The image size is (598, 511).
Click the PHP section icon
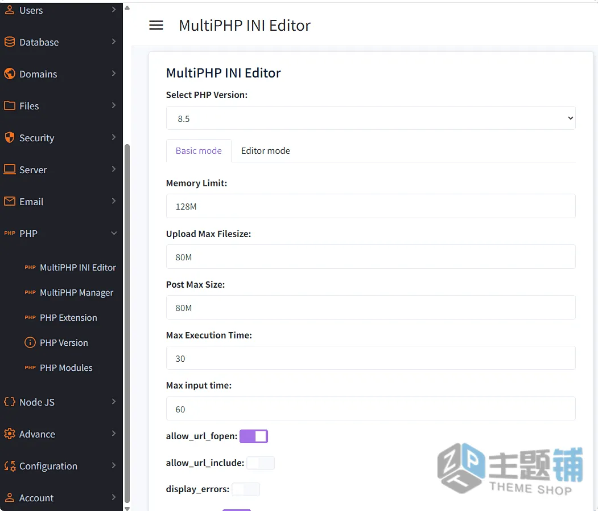(x=10, y=233)
